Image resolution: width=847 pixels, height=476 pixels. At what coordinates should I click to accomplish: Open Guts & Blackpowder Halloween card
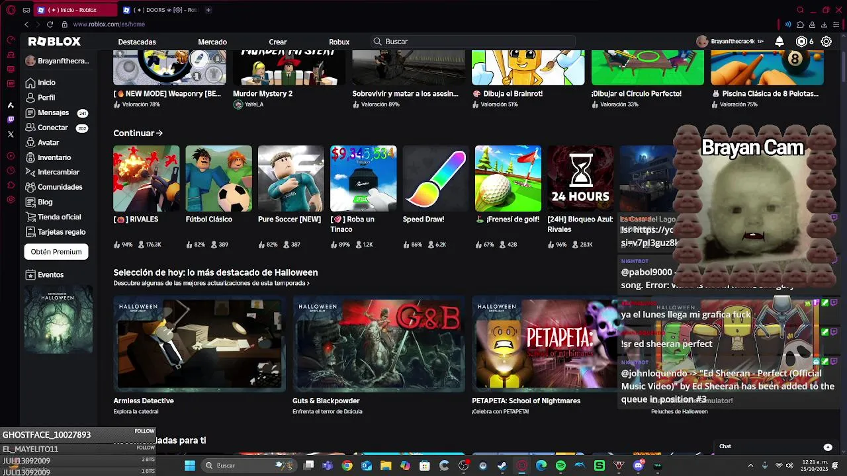[x=379, y=344]
